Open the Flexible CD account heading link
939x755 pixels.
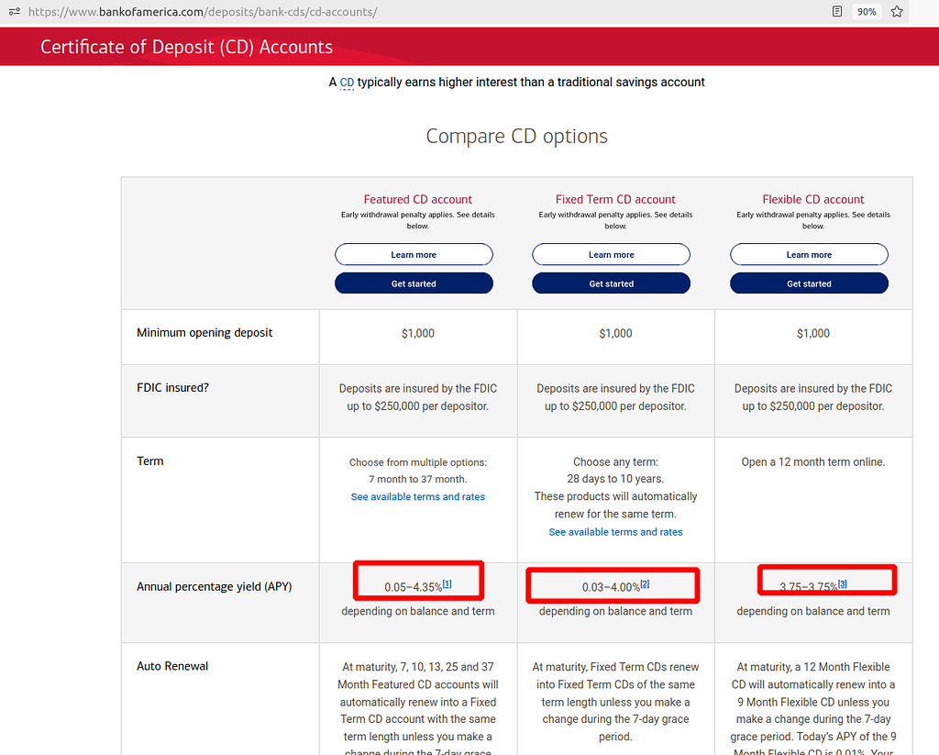click(x=813, y=199)
